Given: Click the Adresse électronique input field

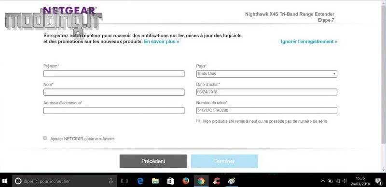Looking at the screenshot, I should point(114,110).
